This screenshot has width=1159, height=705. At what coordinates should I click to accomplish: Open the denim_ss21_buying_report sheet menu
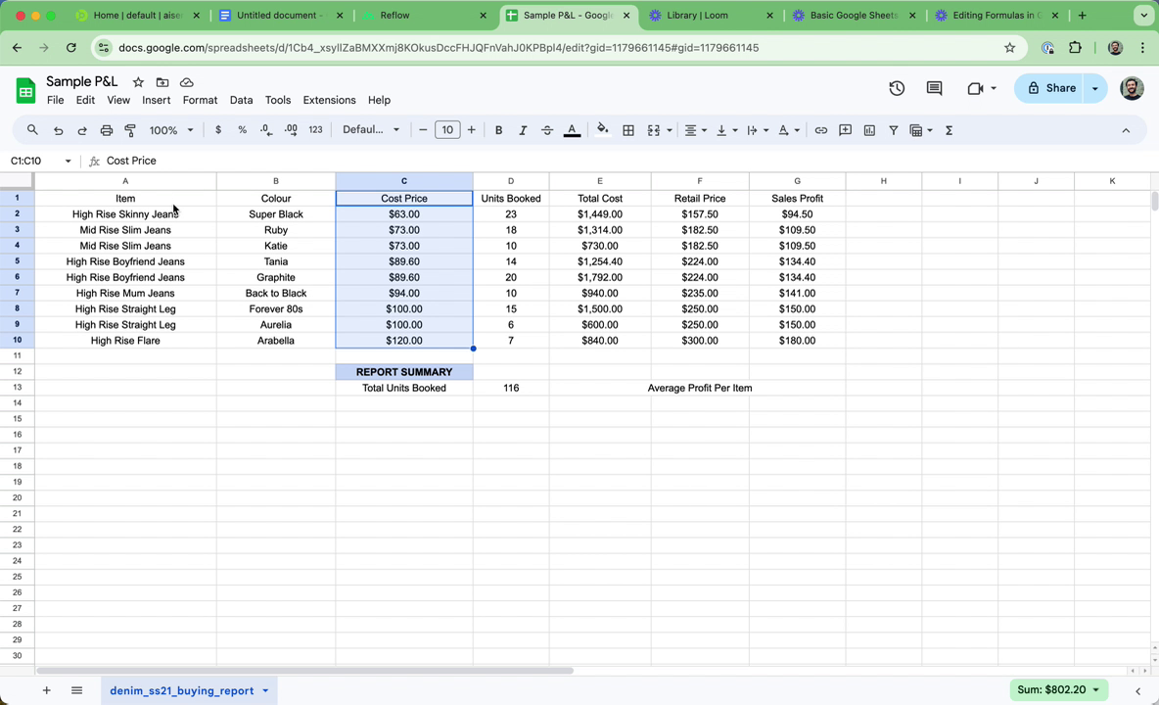(264, 690)
